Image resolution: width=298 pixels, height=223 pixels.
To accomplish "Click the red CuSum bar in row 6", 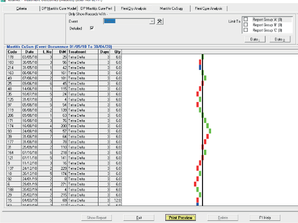I will click(x=195, y=184).
